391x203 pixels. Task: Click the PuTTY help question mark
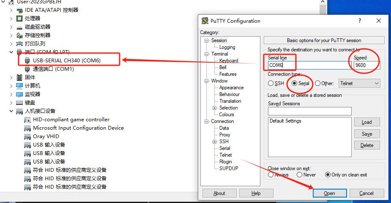[360, 21]
